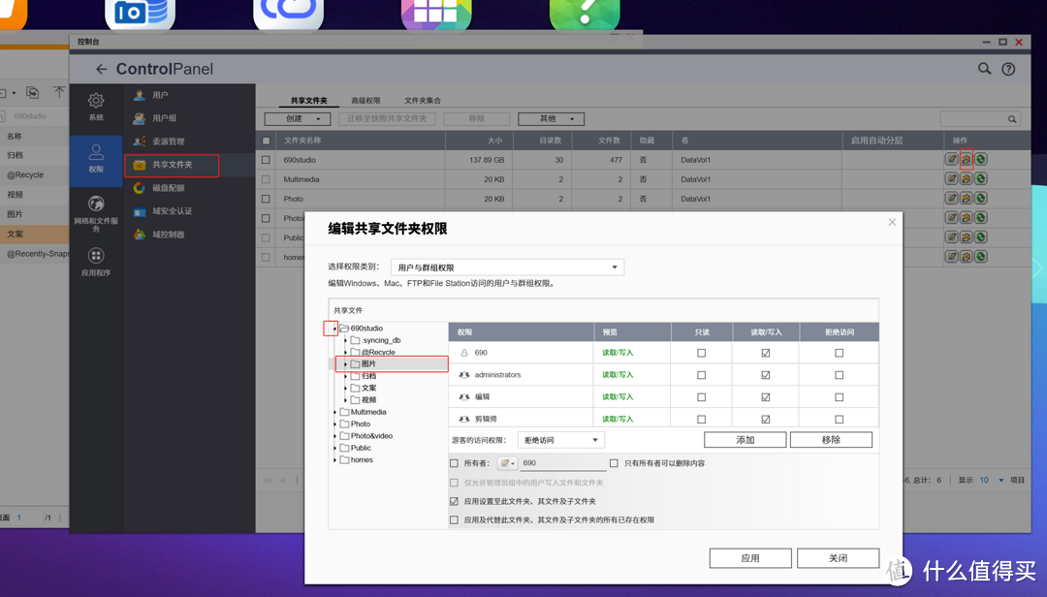Open the 游客的访问权限 dropdown
This screenshot has height=597, width=1047.
561,440
